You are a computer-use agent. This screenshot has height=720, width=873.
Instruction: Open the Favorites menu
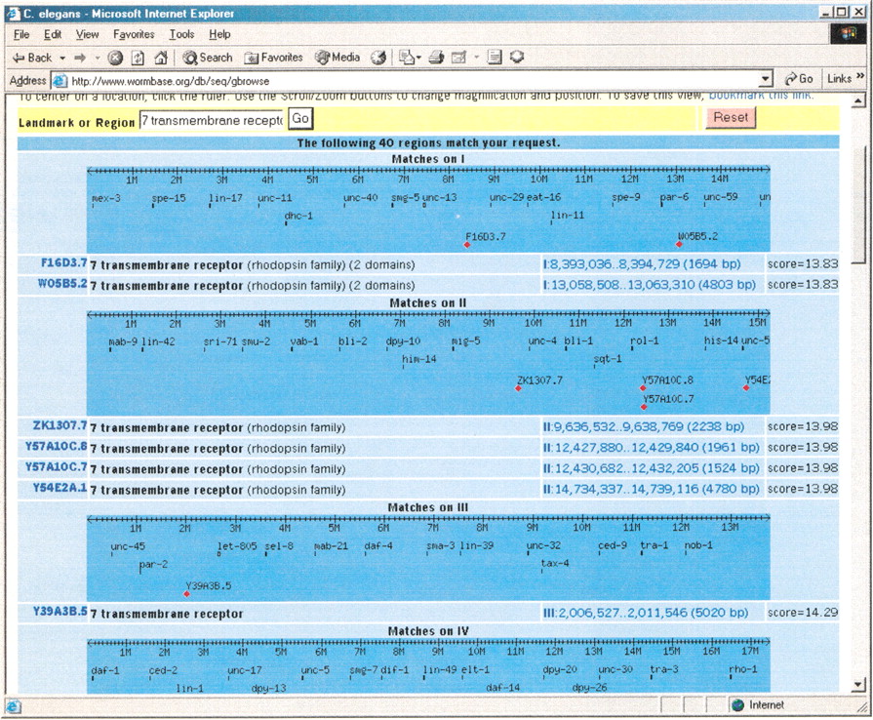point(134,34)
